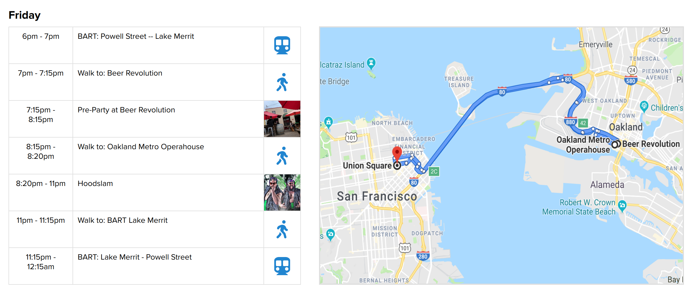Click the Friday heading

25,15
